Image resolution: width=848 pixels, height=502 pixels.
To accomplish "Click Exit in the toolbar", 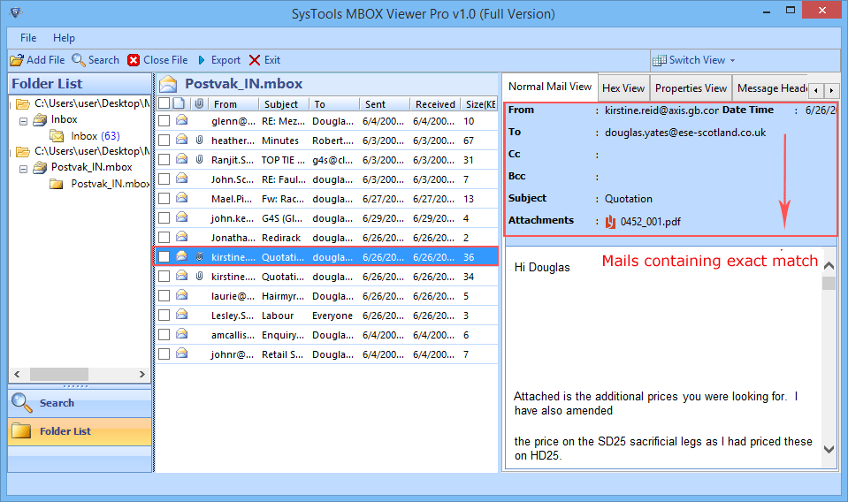I will (x=264, y=60).
